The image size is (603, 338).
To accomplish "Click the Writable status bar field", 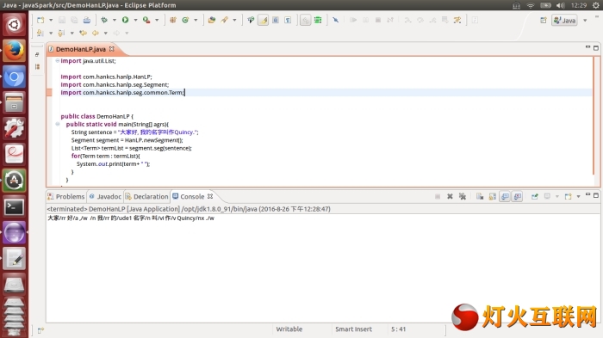I will point(289,329).
